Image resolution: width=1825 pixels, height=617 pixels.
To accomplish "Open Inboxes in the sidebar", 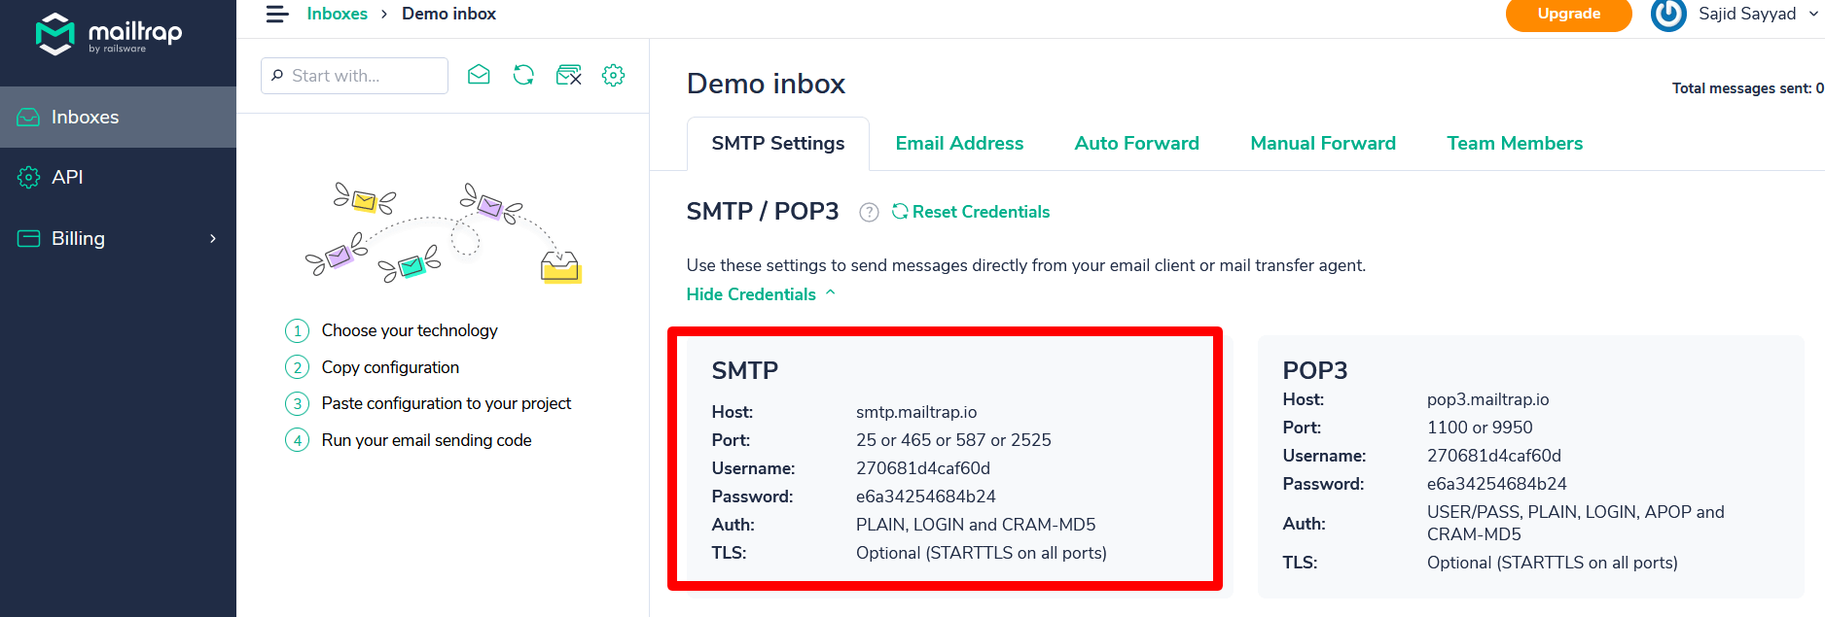I will click(118, 117).
